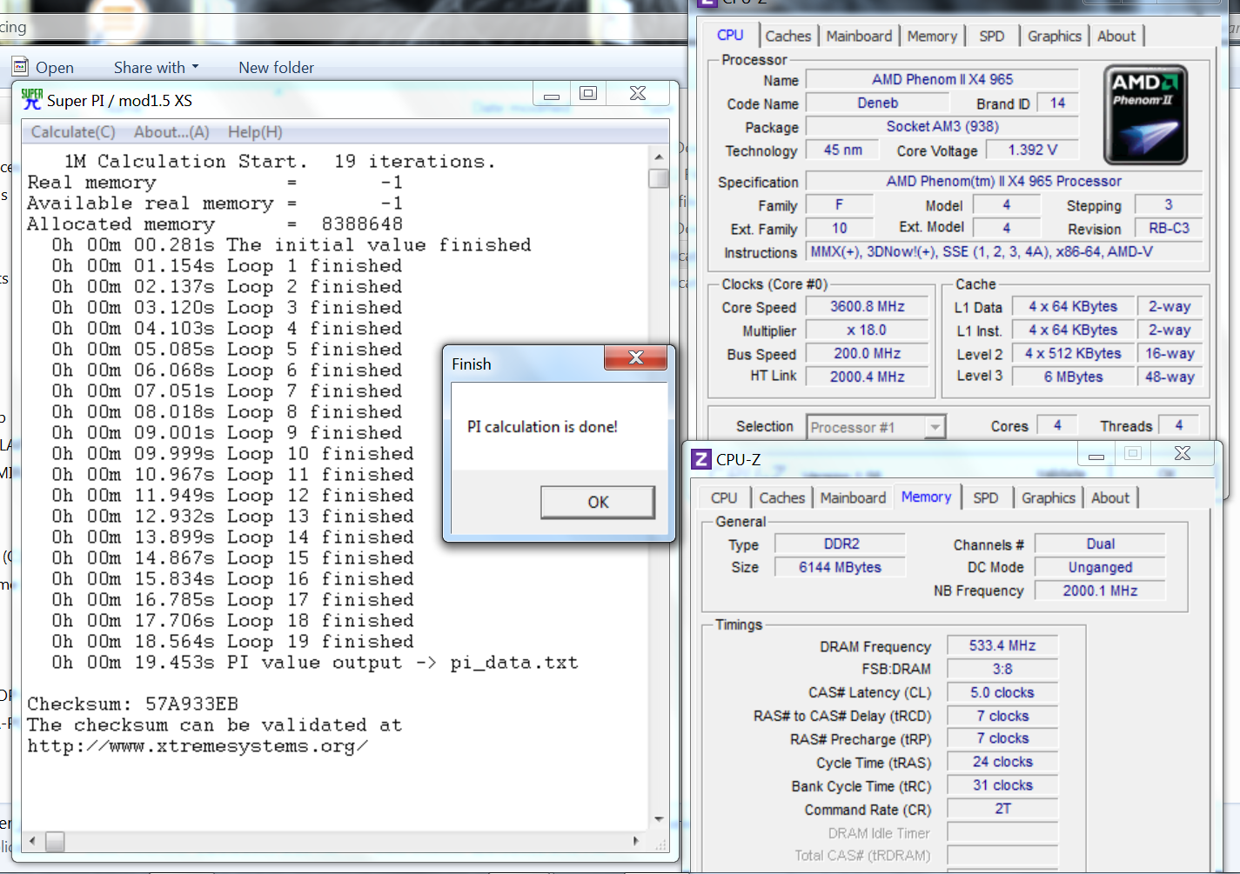Switch to Memory tab in upper CPU-Z window
The image size is (1240, 874).
coord(932,36)
